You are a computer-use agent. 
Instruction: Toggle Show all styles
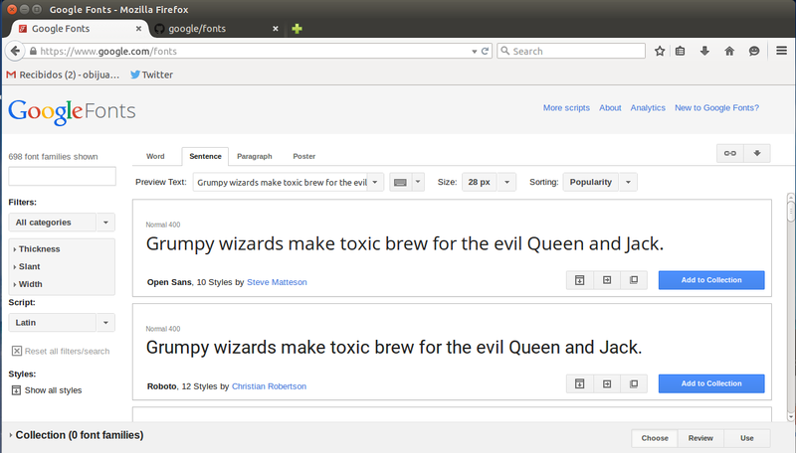[47, 390]
